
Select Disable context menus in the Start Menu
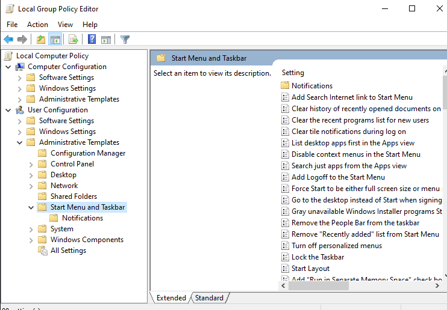(356, 154)
